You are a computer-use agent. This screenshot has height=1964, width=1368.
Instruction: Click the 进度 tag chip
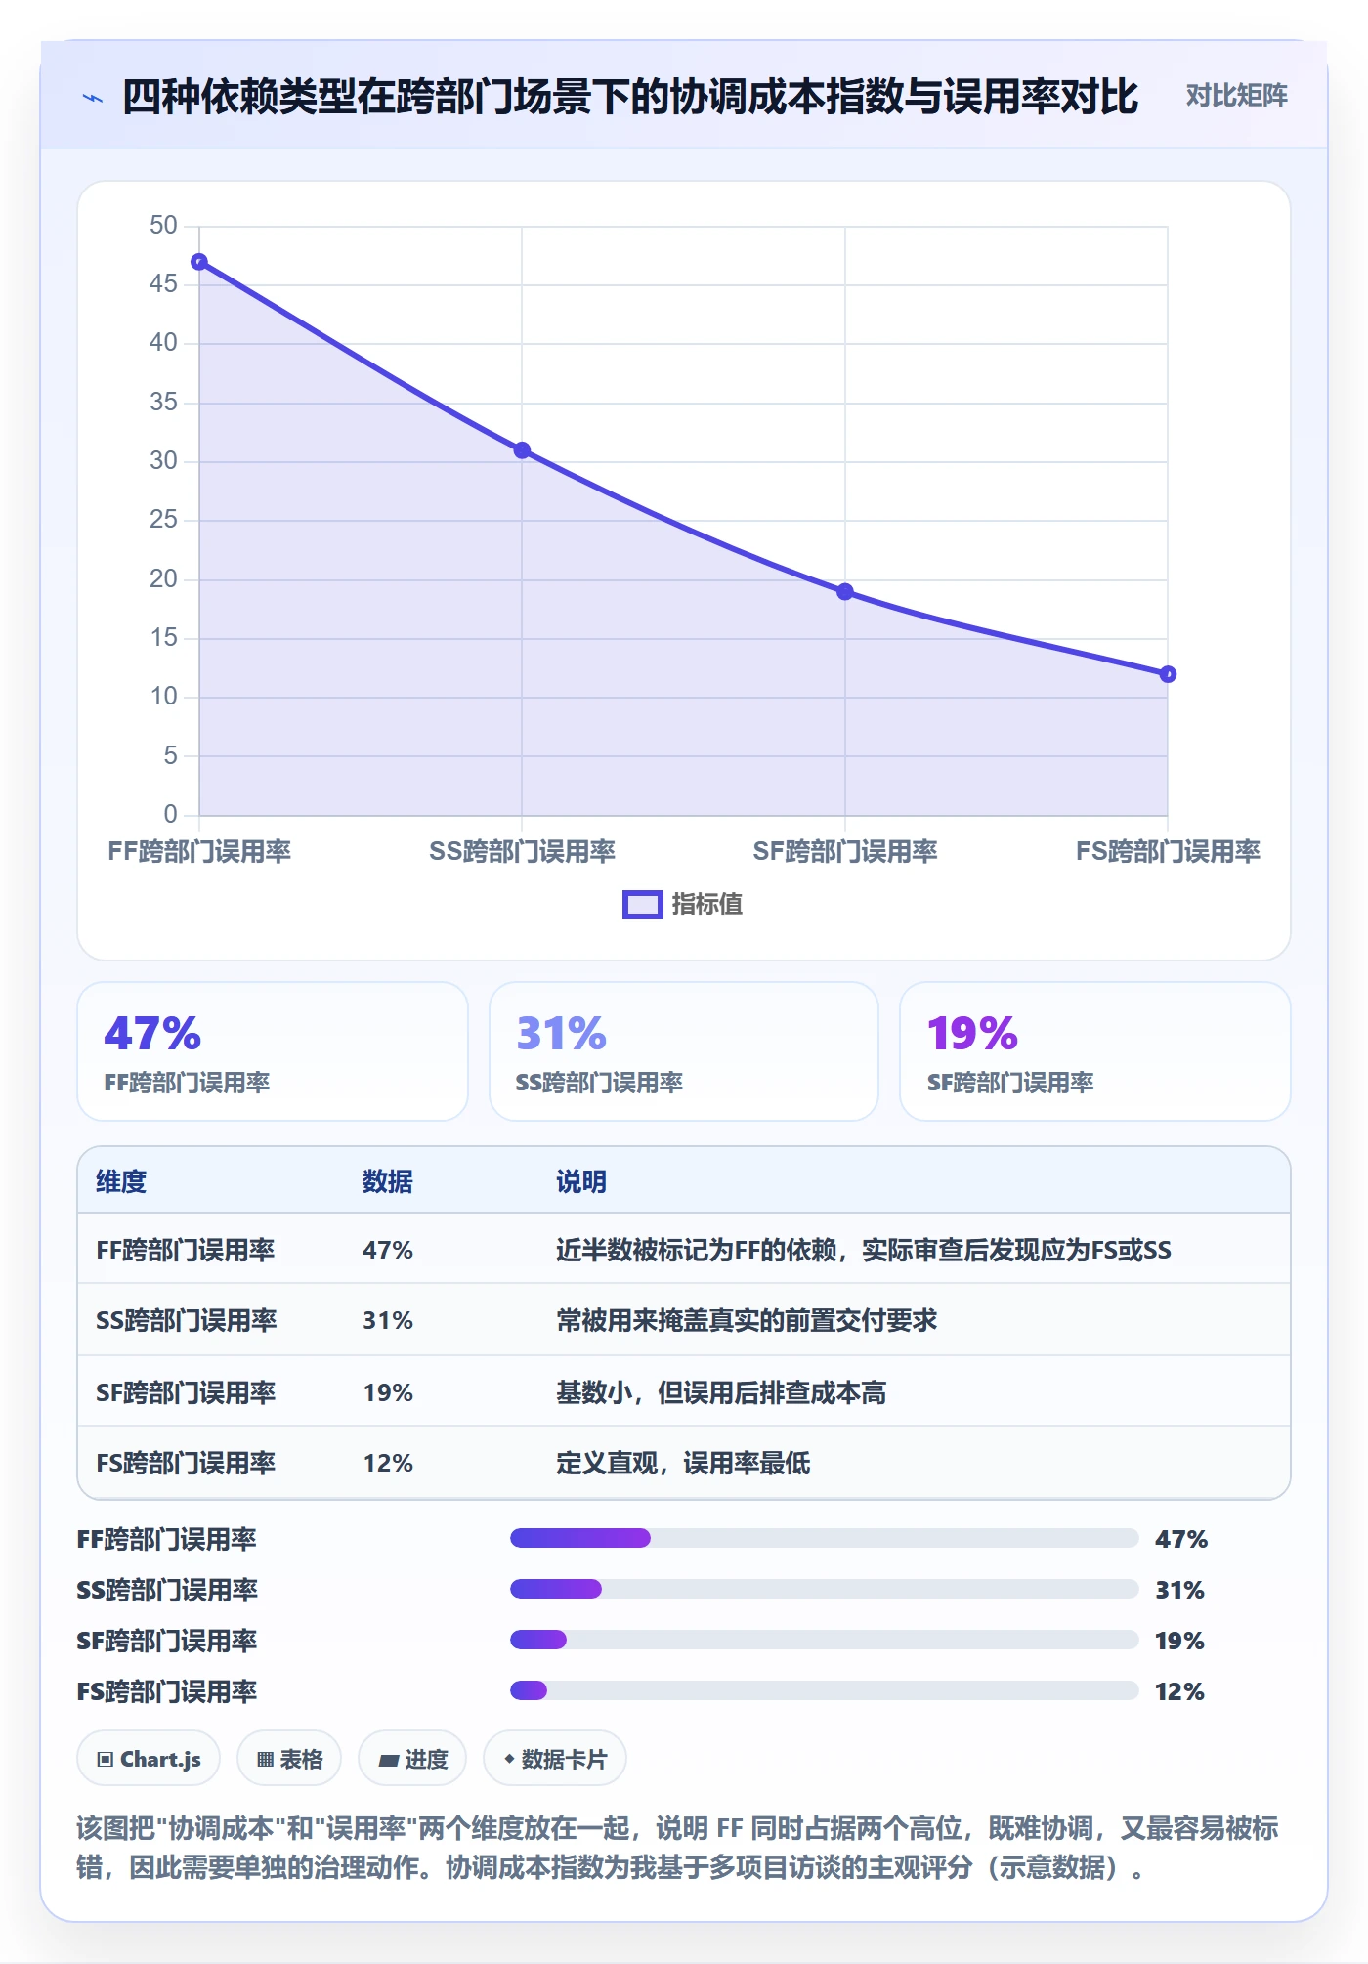click(x=412, y=1759)
